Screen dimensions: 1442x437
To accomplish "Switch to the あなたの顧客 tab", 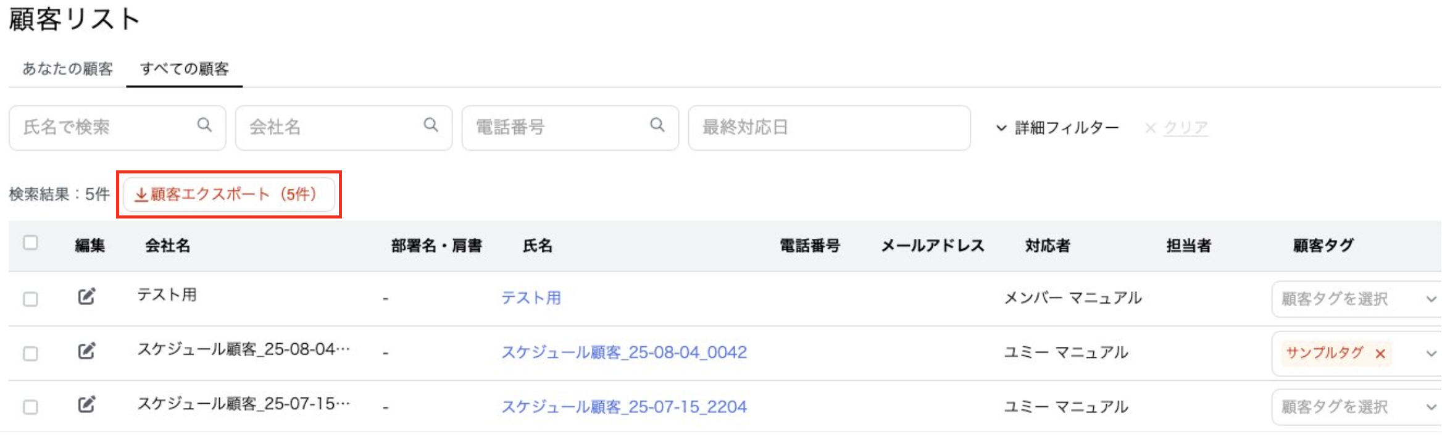I will 67,69.
